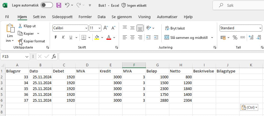
Task: Open the Data ribbon tab
Action: (x=101, y=17)
